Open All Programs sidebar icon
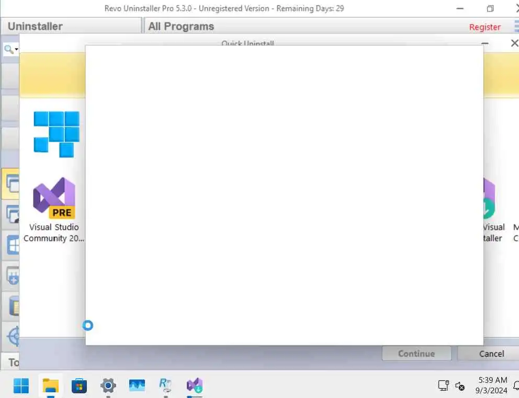This screenshot has height=398, width=519. 12,184
